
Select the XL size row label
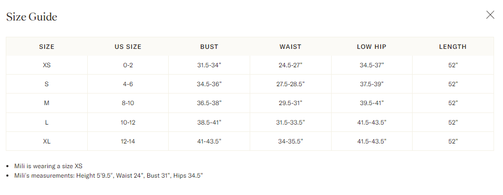tap(47, 141)
